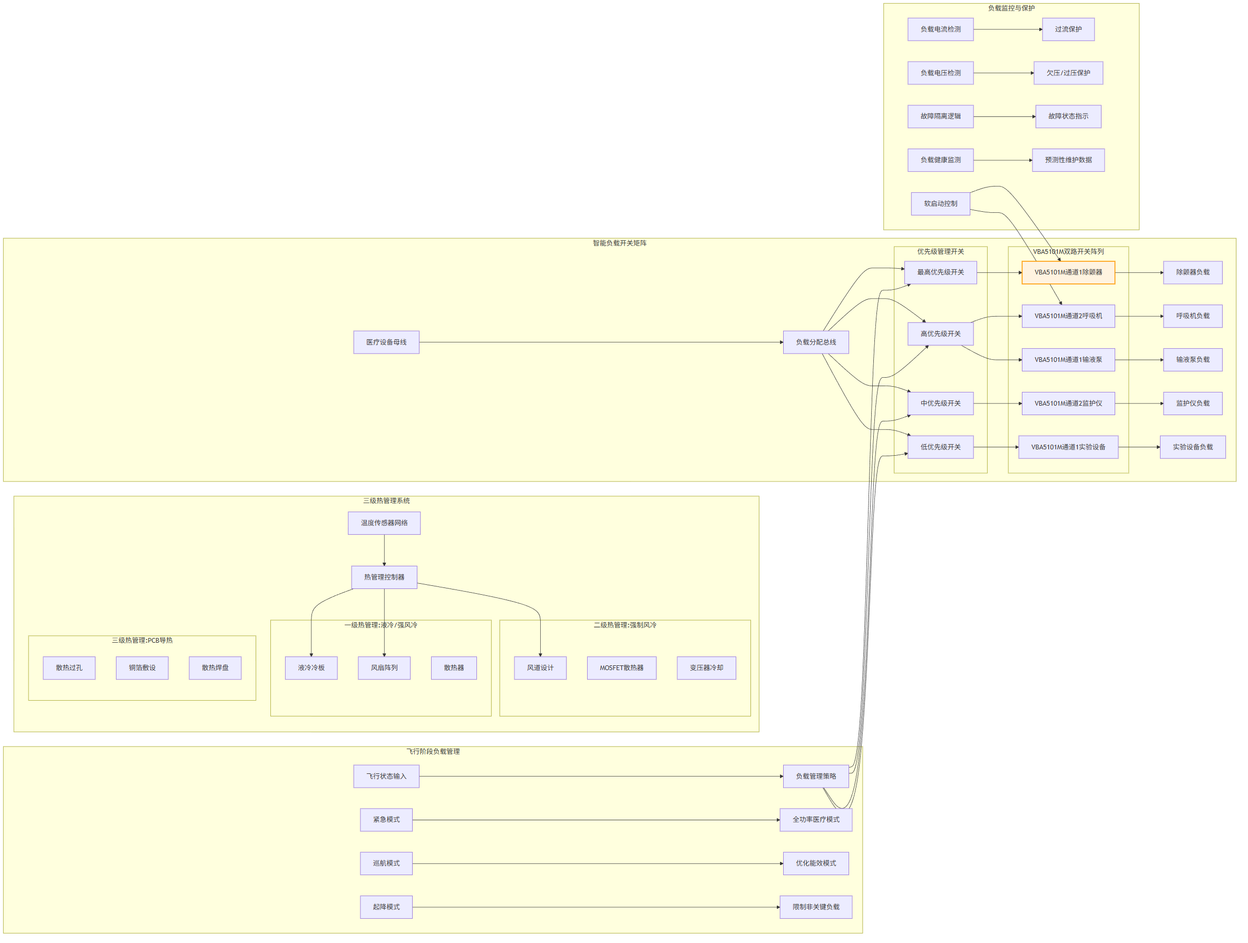Screen dimensions: 1248x943
Task: Click the 散热过孔 node
Action: (x=70, y=668)
